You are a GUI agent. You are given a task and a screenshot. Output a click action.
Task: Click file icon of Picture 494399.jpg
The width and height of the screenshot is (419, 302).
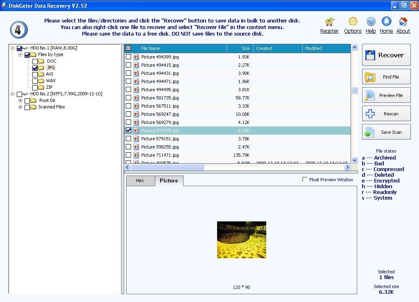(136, 57)
